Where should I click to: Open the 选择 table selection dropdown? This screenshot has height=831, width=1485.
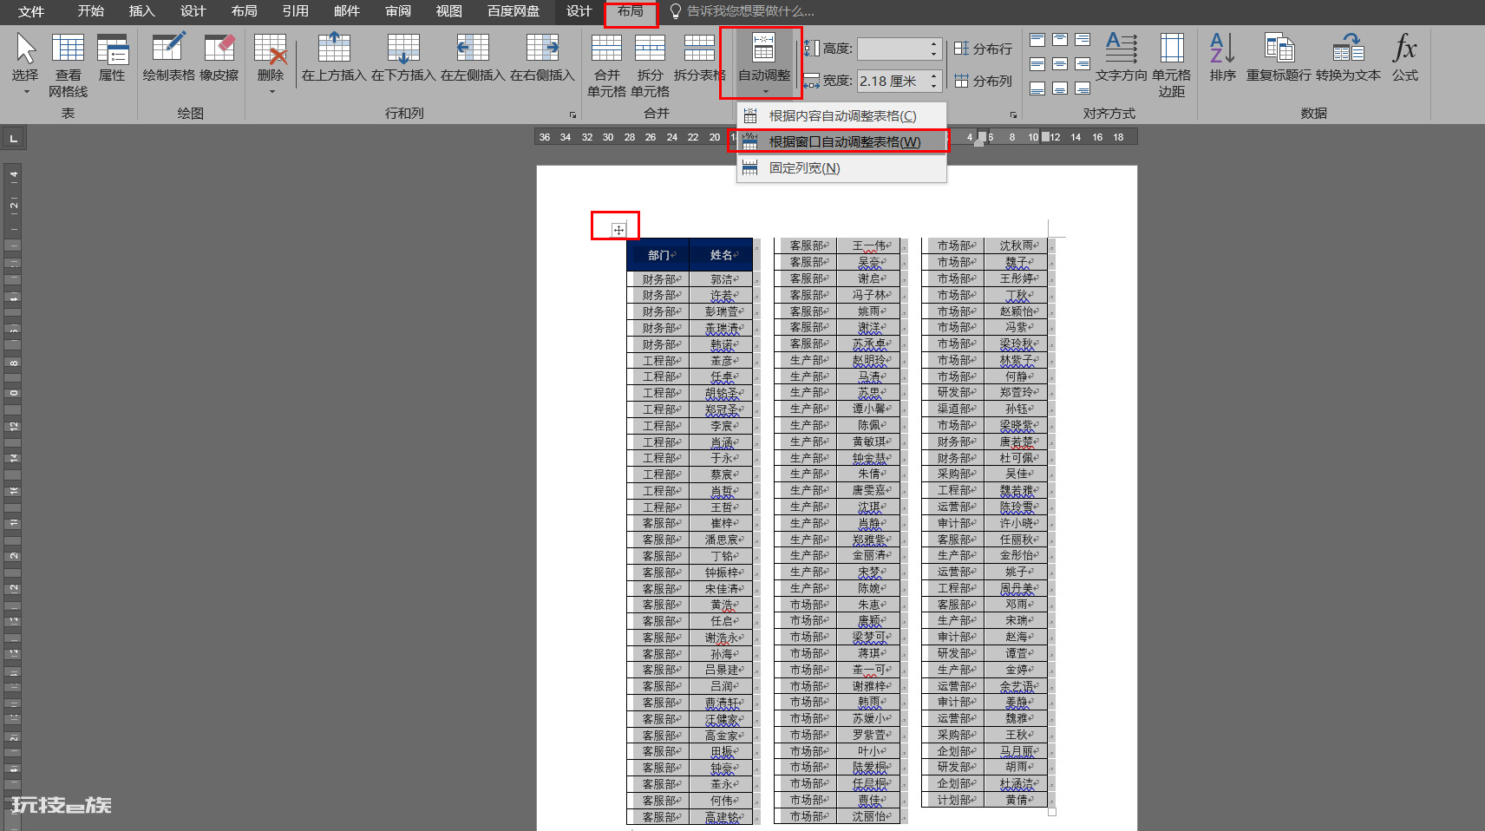point(25,66)
